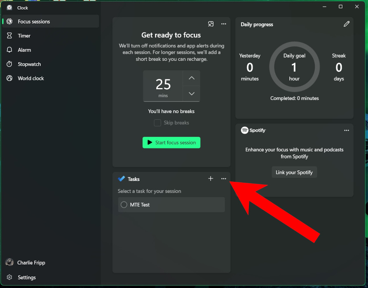Open the Tasks overflow menu
Screen dimensions: 368x288
click(223, 179)
